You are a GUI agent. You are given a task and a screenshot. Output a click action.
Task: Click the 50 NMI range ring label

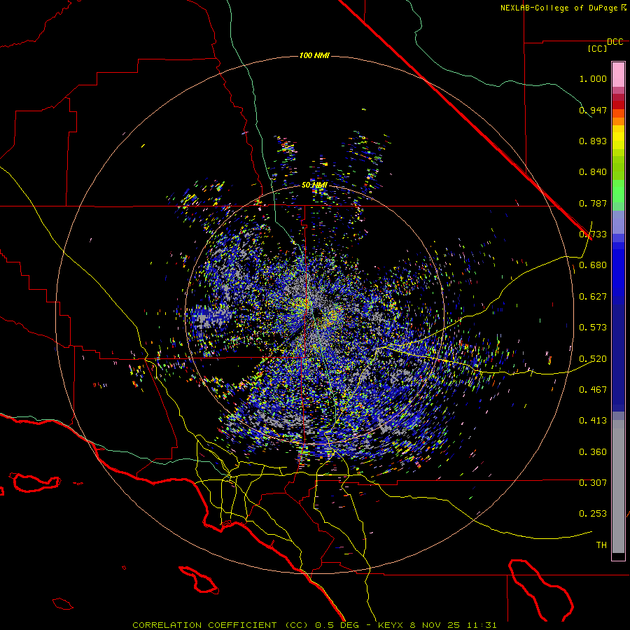pos(314,185)
